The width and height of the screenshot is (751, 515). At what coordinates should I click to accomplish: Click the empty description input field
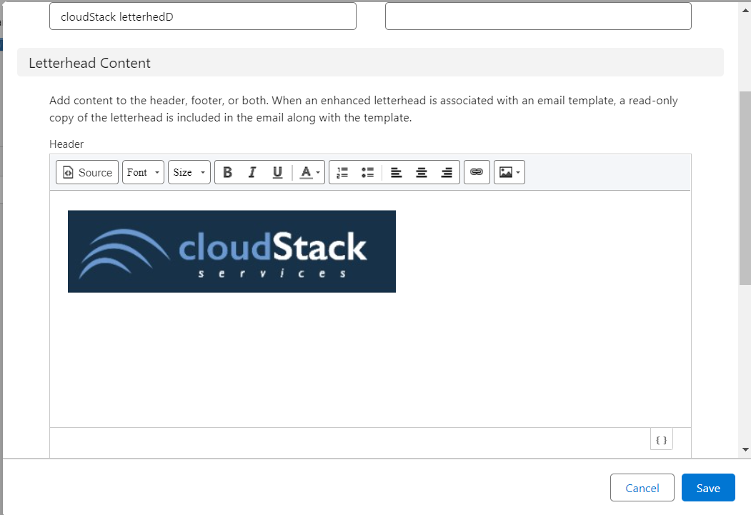538,16
